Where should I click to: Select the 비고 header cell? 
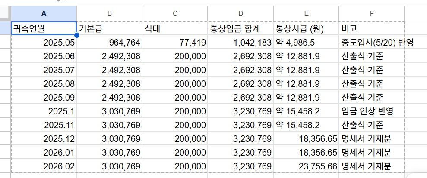(372, 28)
